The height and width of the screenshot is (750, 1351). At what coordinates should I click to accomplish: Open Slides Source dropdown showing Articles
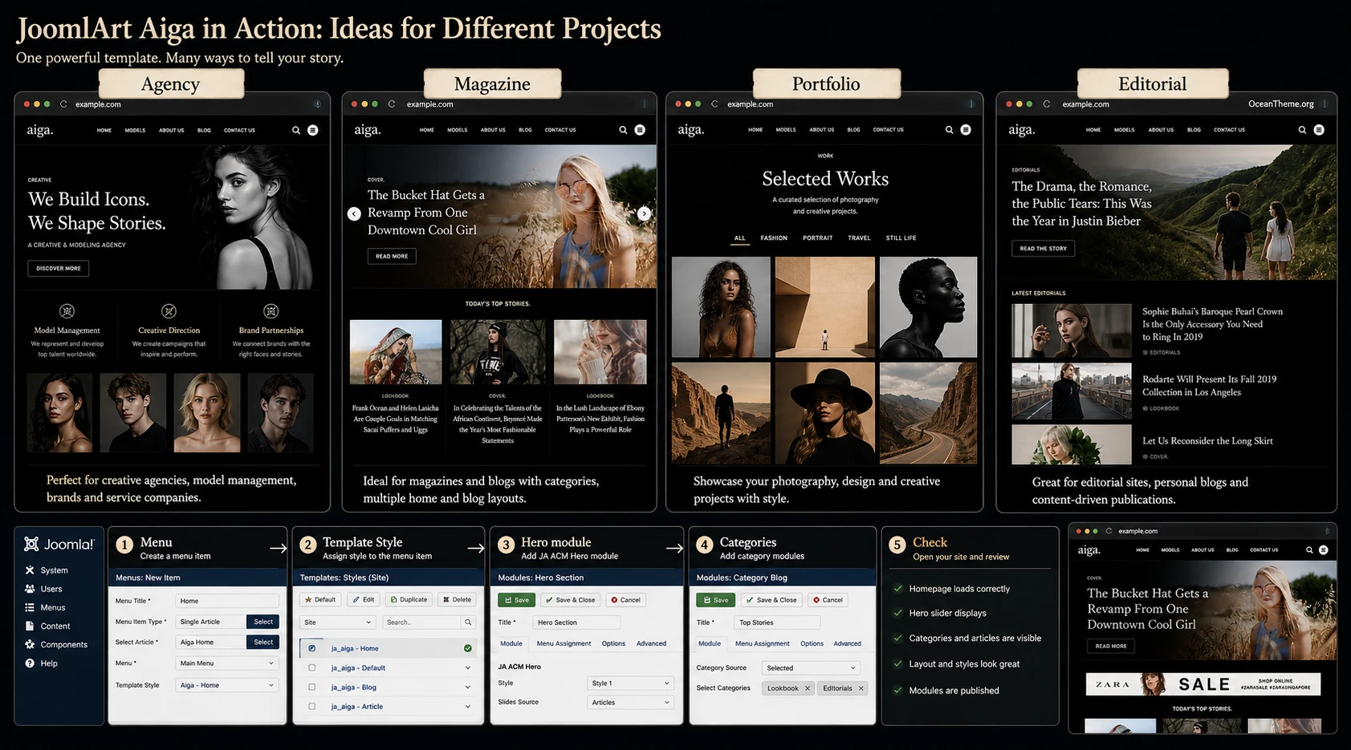coord(630,703)
